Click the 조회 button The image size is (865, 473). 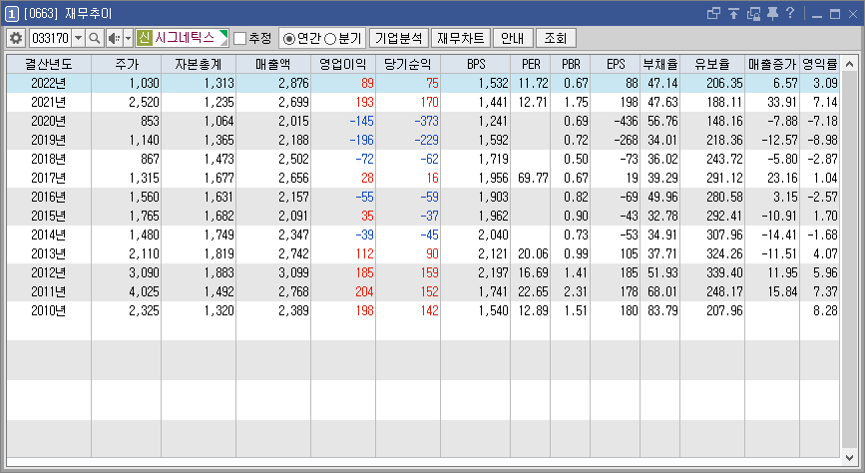click(556, 38)
